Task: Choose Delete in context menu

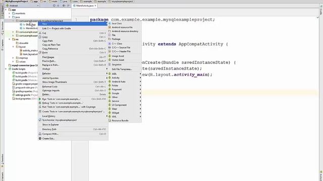Action: point(73,95)
